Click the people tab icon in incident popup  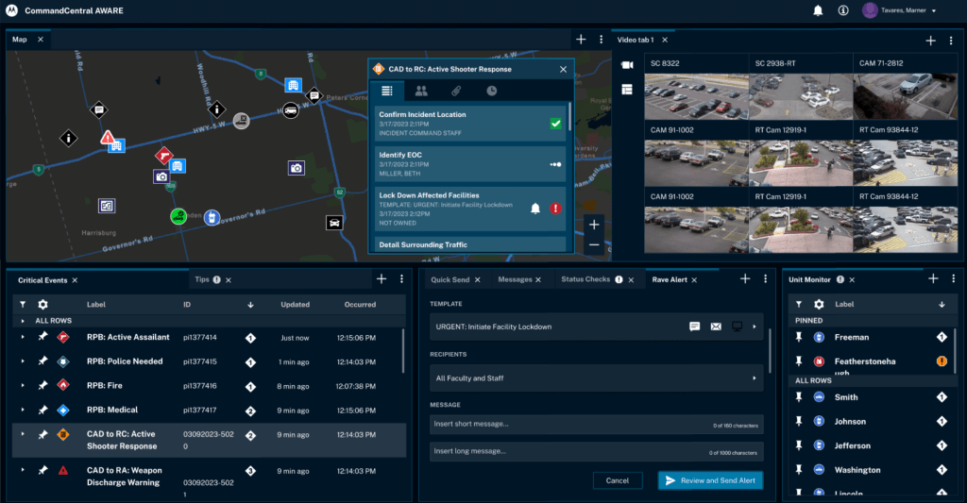(421, 91)
